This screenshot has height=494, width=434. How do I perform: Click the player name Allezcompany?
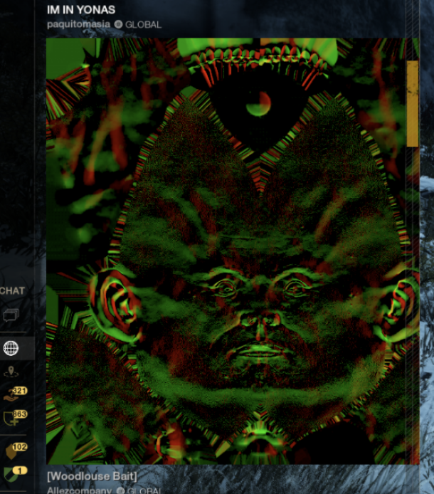coord(80,490)
